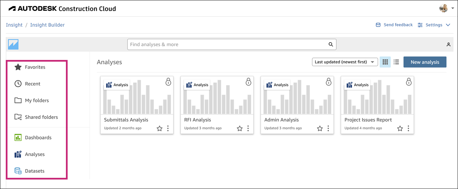Expand the Settings dropdown chevron
The width and height of the screenshot is (458, 189).
point(448,25)
